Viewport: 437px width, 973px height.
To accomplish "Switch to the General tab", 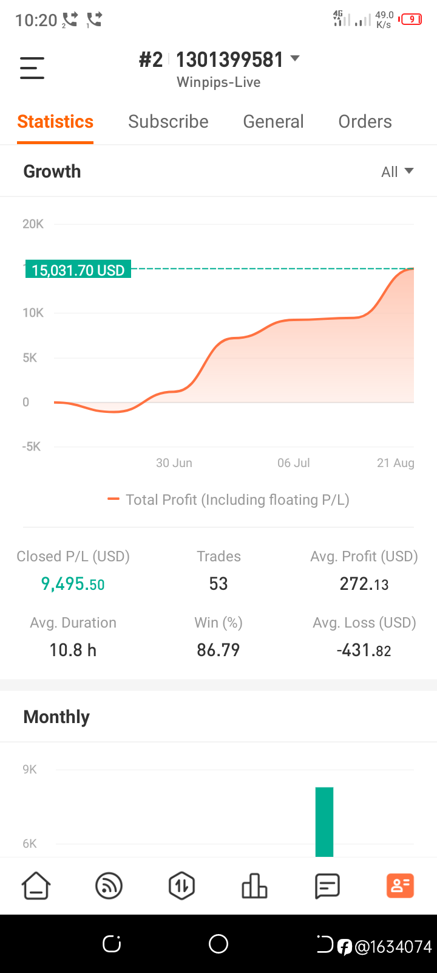I will pyautogui.click(x=273, y=122).
